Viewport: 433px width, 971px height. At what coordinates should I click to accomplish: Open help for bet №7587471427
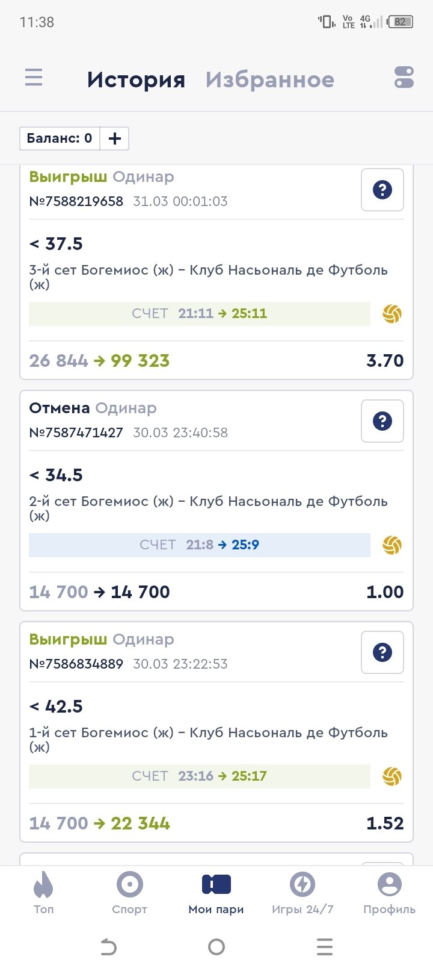[382, 421]
